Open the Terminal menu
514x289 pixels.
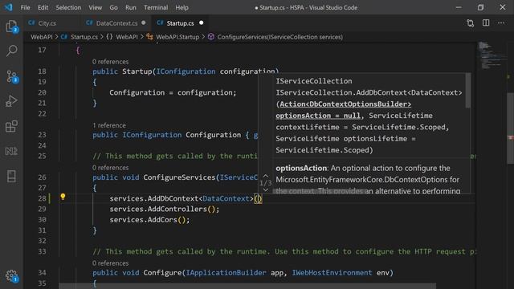(156, 7)
